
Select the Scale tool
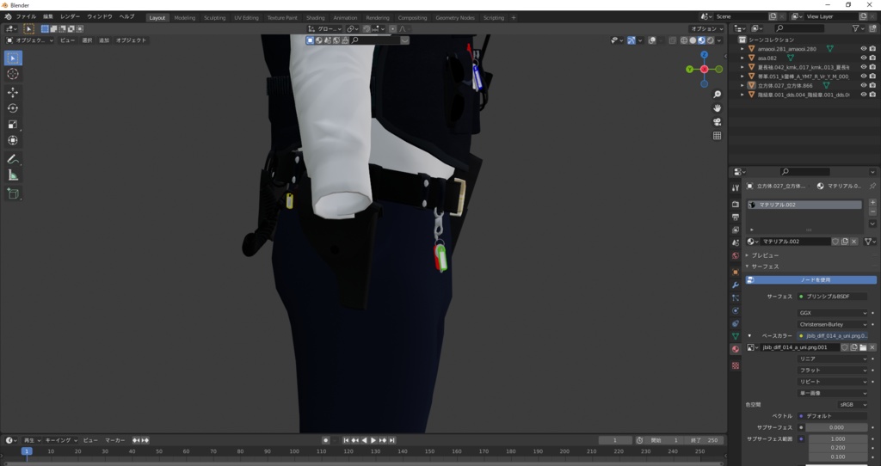(x=13, y=125)
